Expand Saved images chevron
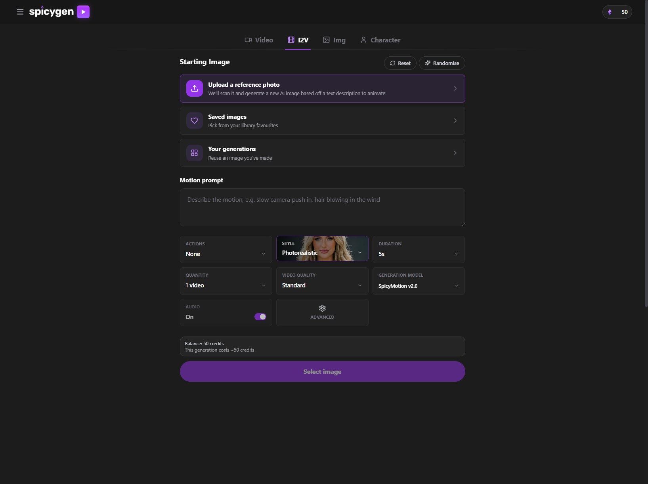Image resolution: width=648 pixels, height=484 pixels. [455, 121]
